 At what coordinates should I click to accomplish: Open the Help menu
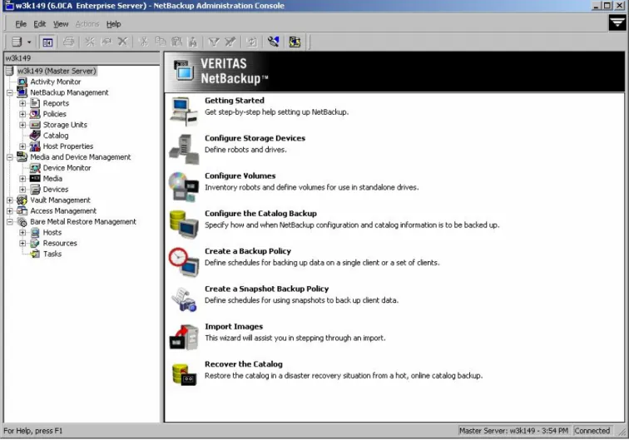[113, 24]
